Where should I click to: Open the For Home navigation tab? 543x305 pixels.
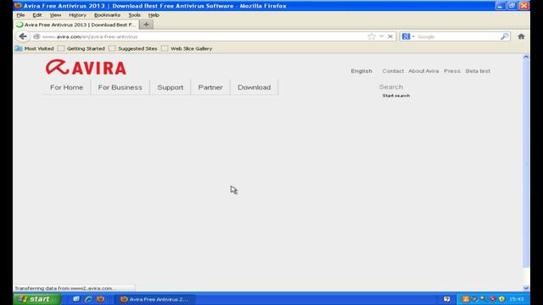66,87
